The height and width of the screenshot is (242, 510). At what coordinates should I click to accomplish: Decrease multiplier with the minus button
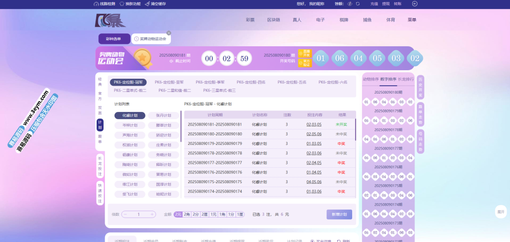pyautogui.click(x=125, y=214)
